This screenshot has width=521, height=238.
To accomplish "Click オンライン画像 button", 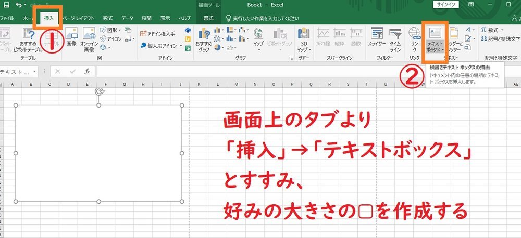I will [89, 40].
